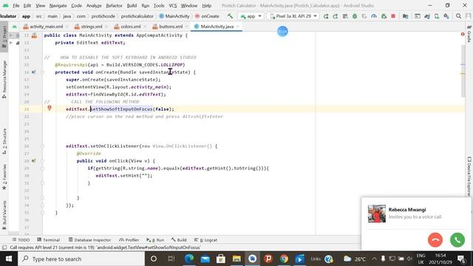The image size is (473, 266).
Task: Open the AVD Manager icon
Action: (437, 16)
